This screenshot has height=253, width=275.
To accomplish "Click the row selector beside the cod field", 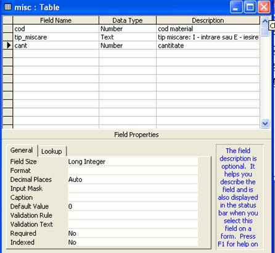I will [8, 28].
